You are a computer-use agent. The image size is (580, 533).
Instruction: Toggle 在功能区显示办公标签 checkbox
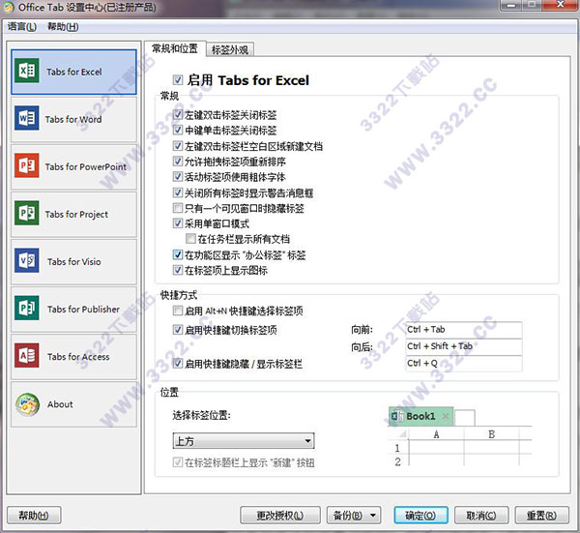point(178,254)
